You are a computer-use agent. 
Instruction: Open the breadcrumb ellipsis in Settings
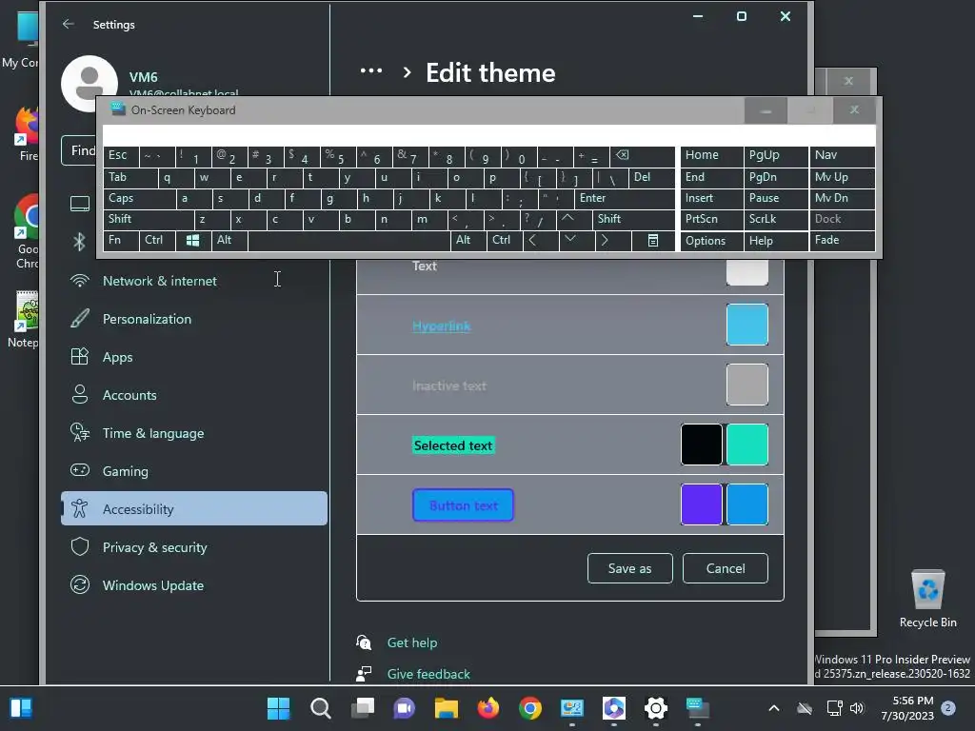pos(371,71)
